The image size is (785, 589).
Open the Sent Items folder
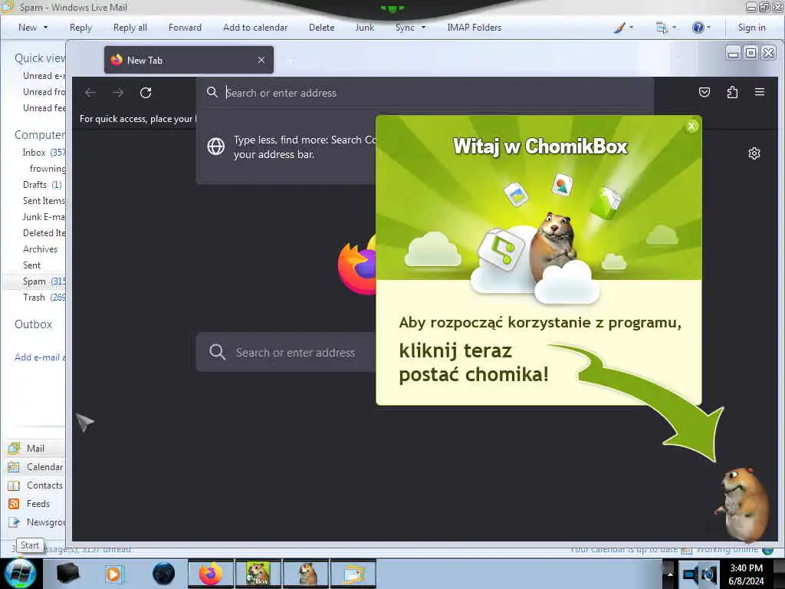(x=44, y=200)
